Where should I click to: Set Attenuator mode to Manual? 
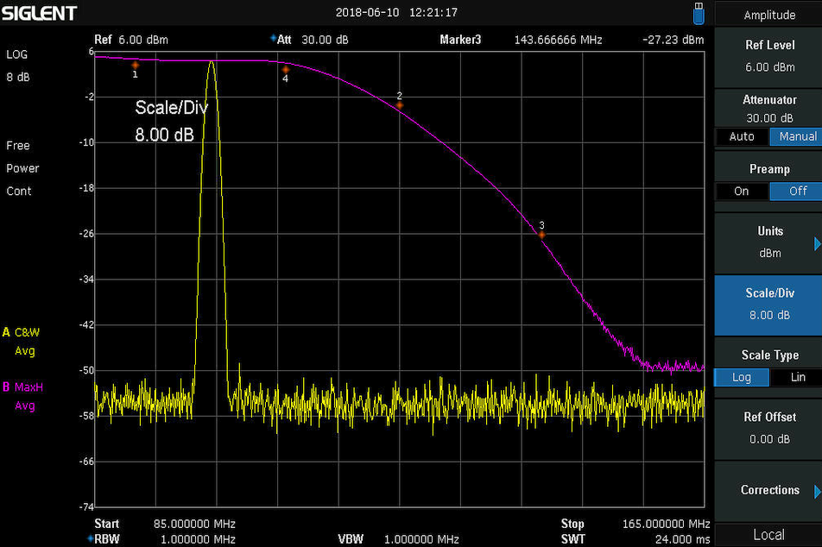797,136
